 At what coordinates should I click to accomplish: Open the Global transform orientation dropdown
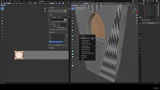120,3
